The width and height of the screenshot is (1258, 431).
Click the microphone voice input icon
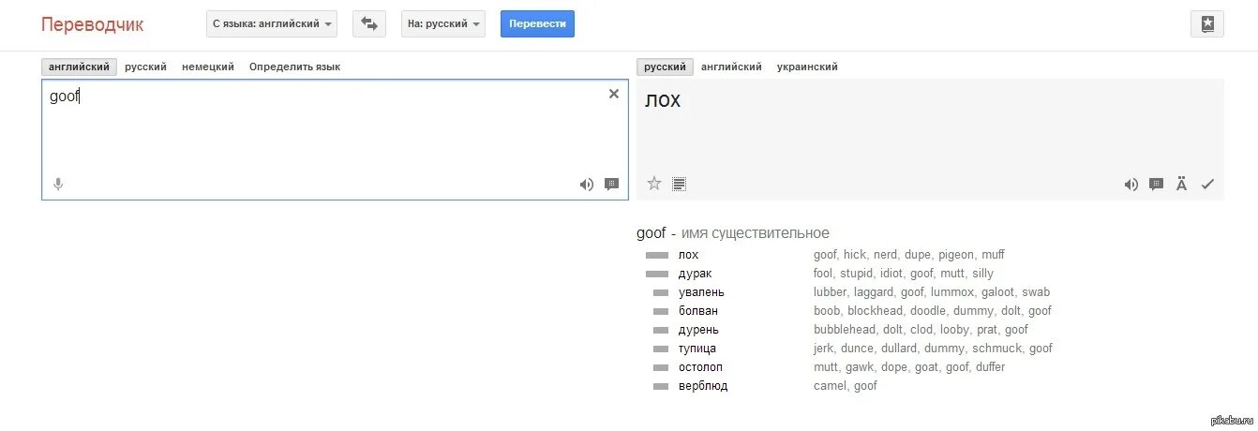[x=58, y=185]
